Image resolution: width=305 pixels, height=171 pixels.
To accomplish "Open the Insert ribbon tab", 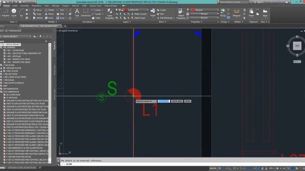I will pos(15,6).
